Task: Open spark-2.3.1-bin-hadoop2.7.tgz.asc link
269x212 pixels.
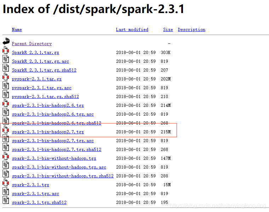Action: (x=53, y=141)
